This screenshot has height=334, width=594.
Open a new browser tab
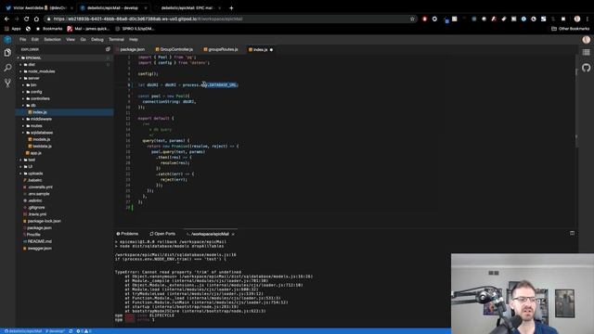pyautogui.click(x=231, y=7)
